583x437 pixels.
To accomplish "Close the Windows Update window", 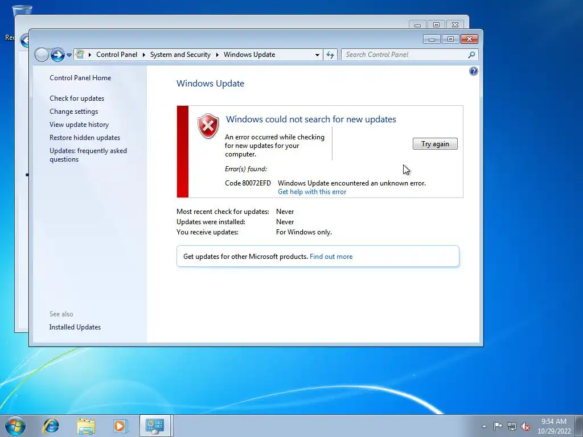I will pos(469,39).
